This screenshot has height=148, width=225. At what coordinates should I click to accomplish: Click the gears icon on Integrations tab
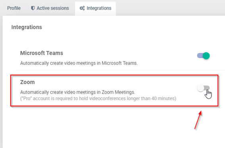coord(82,8)
